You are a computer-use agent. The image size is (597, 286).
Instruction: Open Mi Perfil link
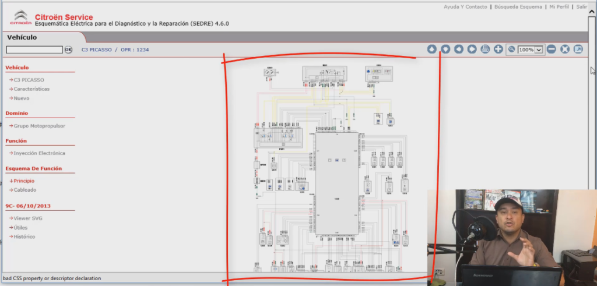tap(559, 7)
